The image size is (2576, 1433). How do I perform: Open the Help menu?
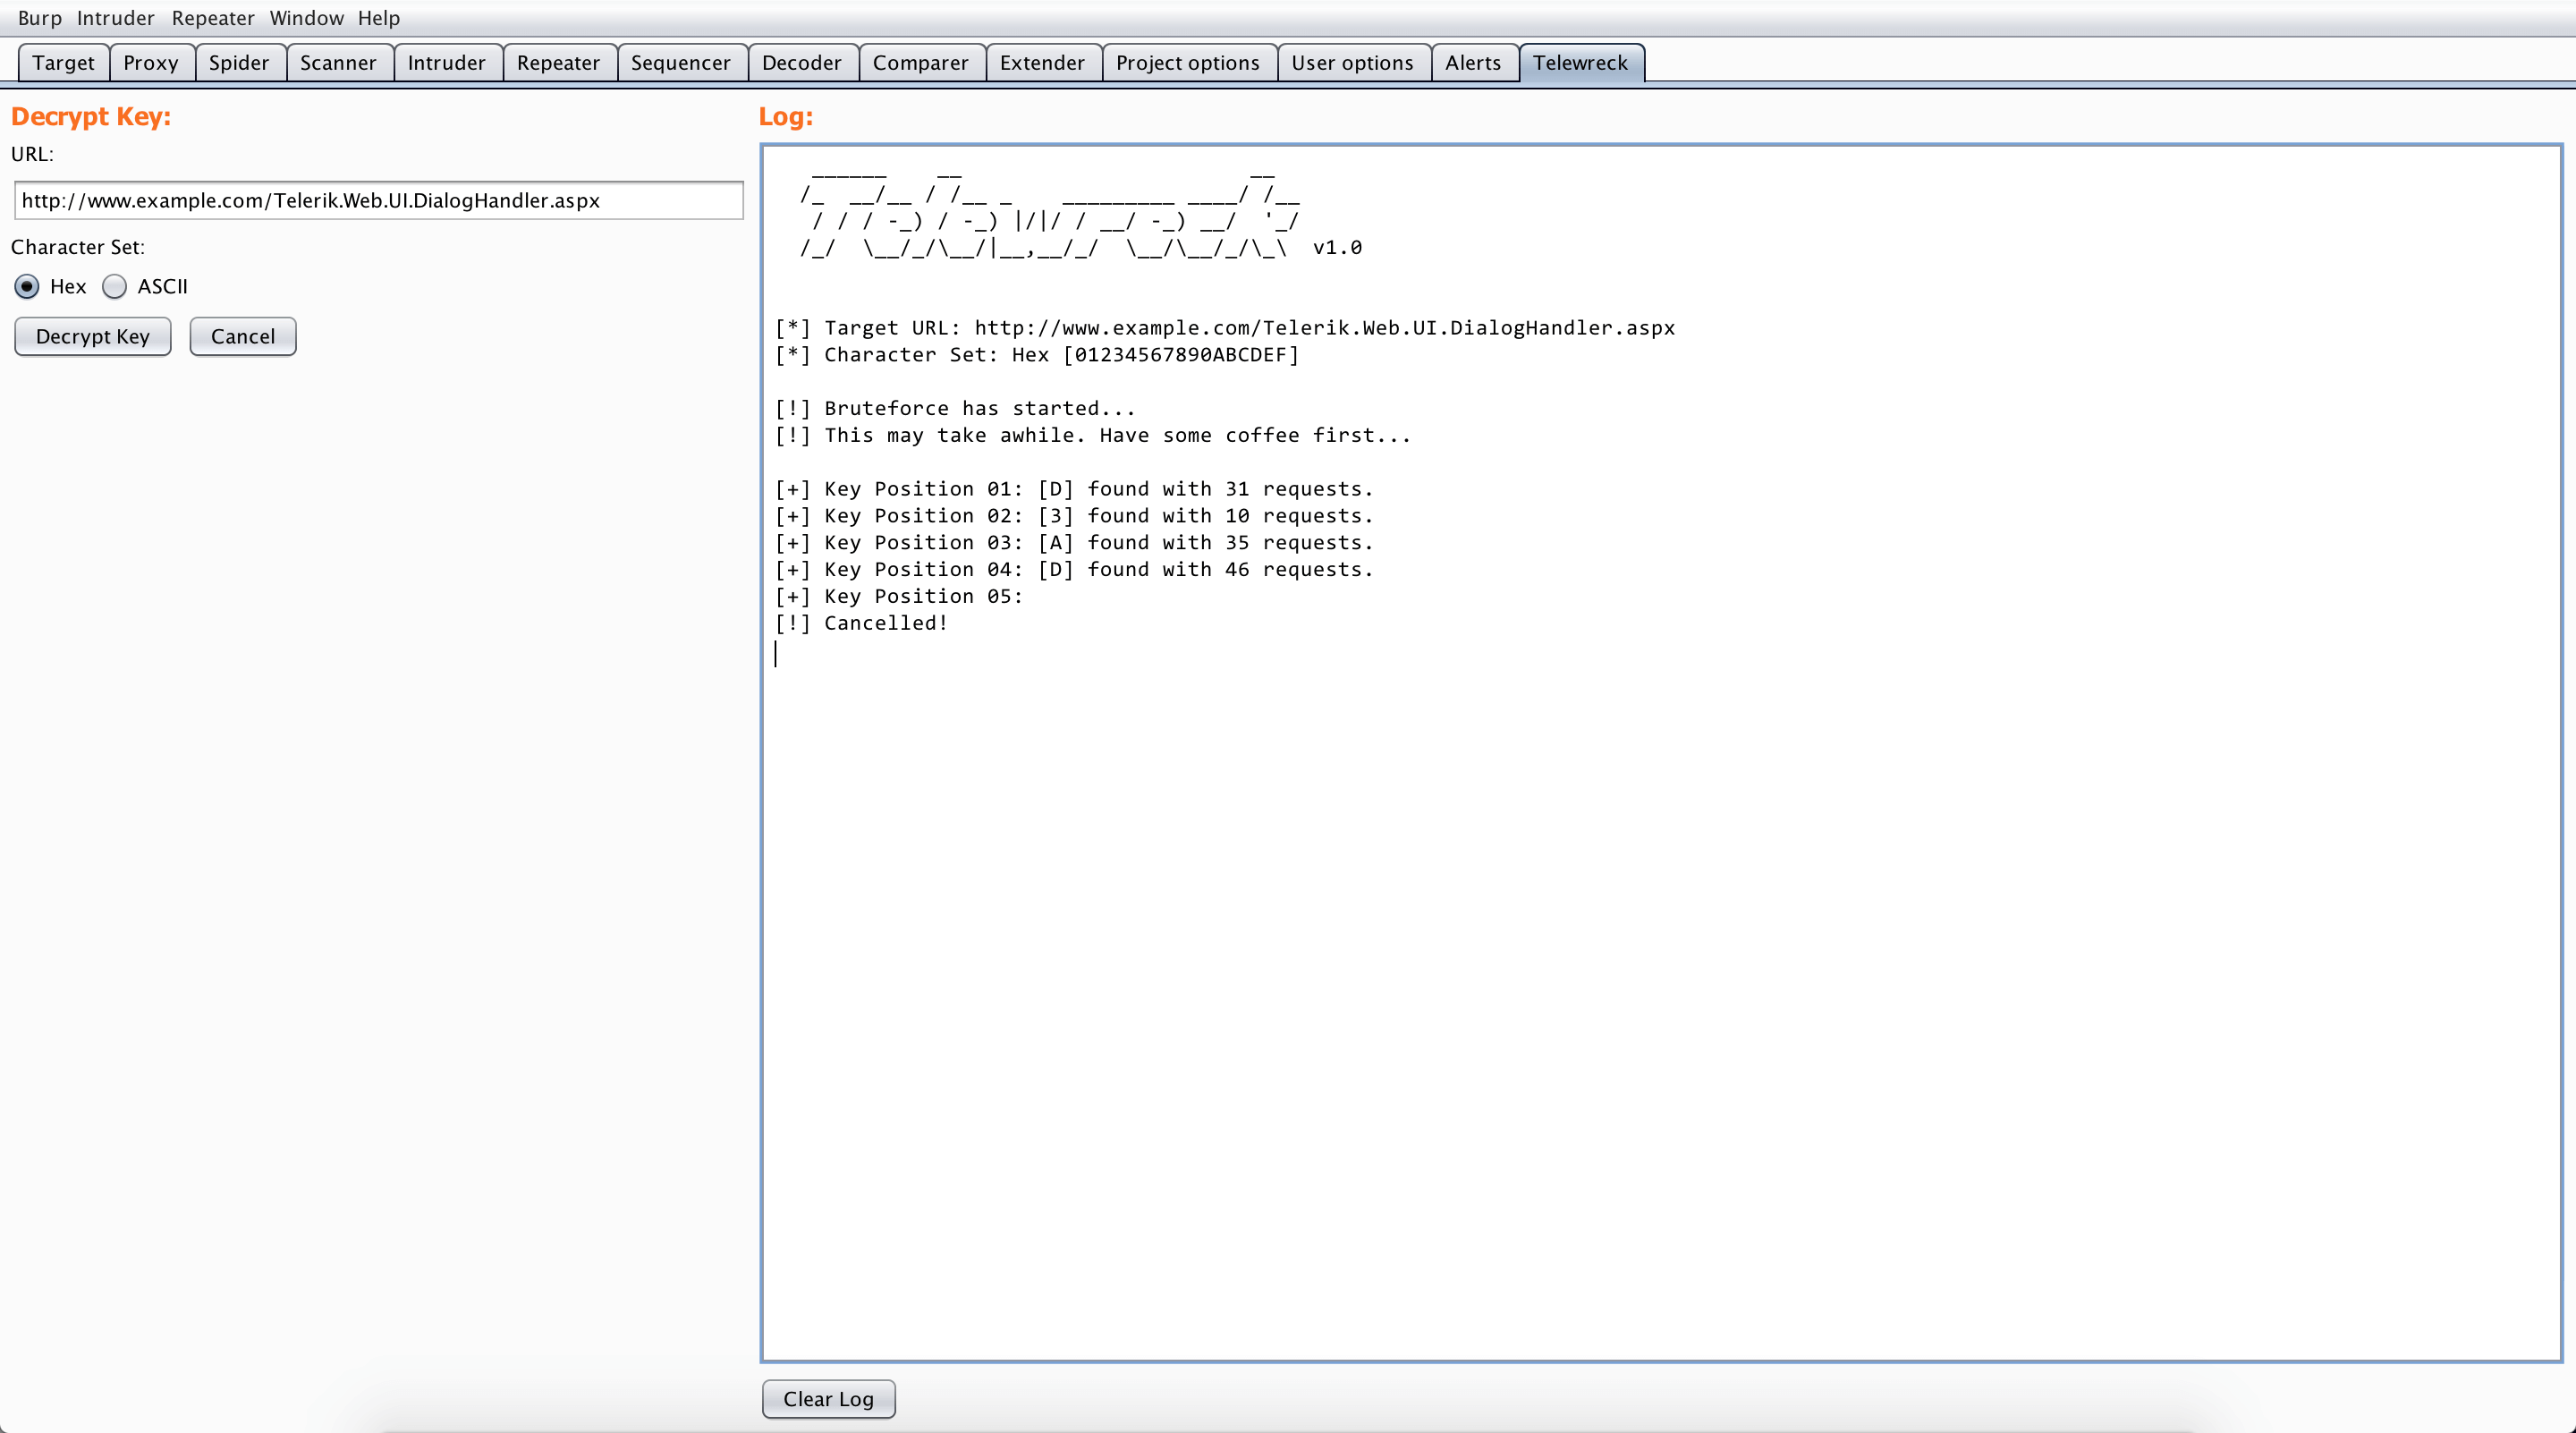(378, 18)
